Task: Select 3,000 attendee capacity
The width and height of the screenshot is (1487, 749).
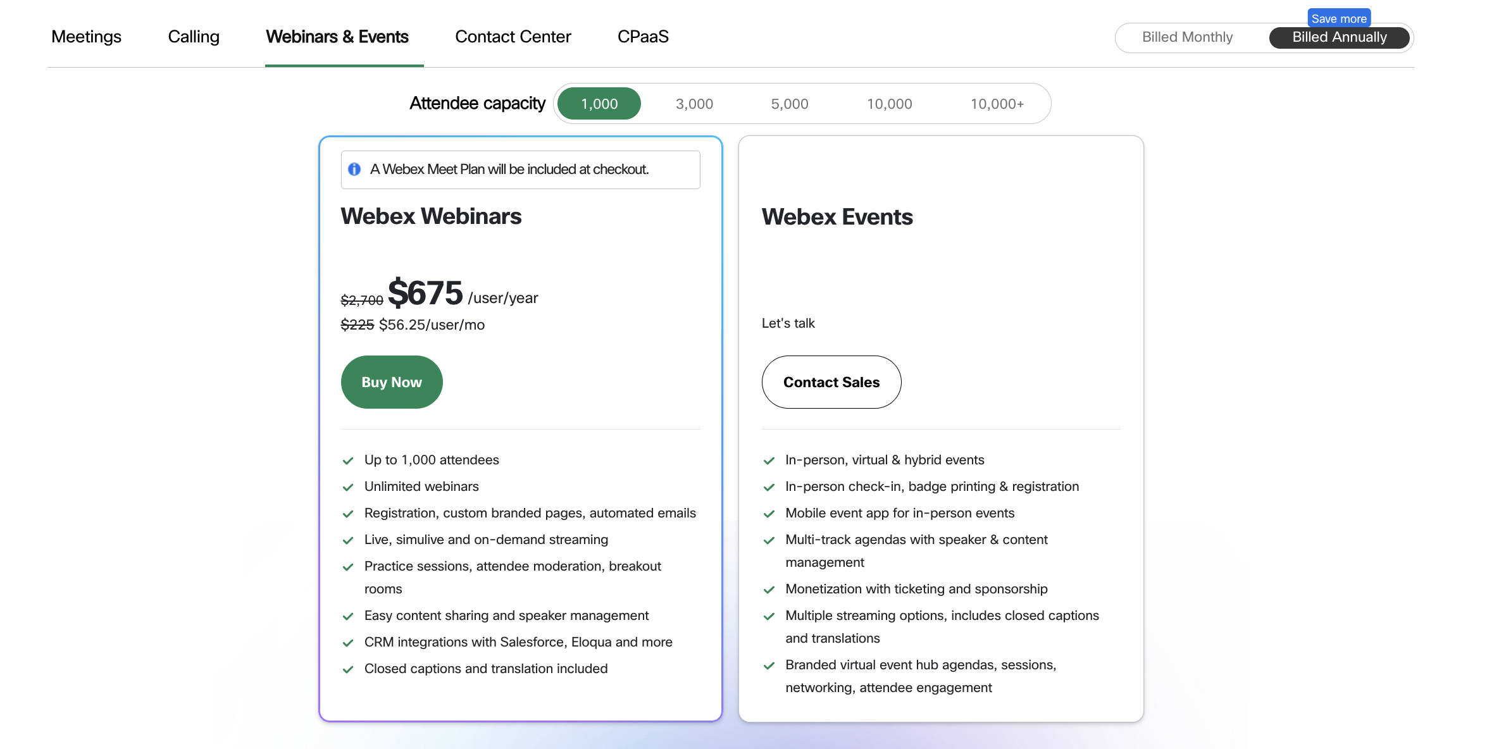Action: pos(694,104)
